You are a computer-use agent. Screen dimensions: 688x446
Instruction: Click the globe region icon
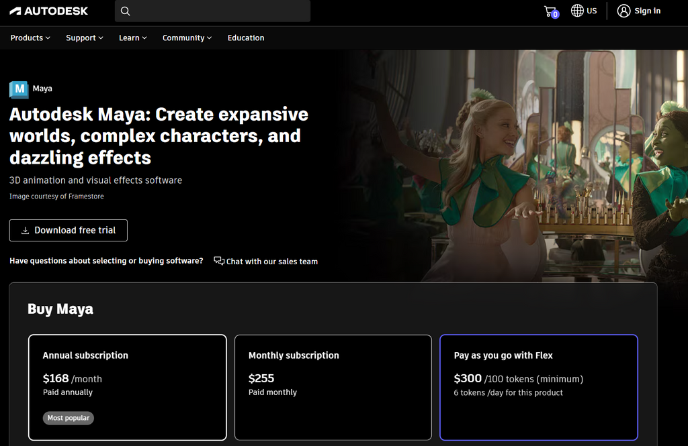point(577,11)
